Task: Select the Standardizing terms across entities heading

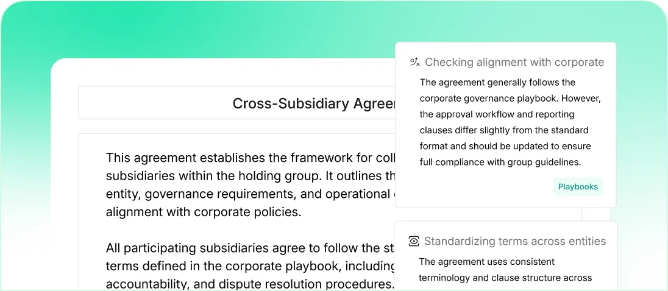Action: click(514, 242)
